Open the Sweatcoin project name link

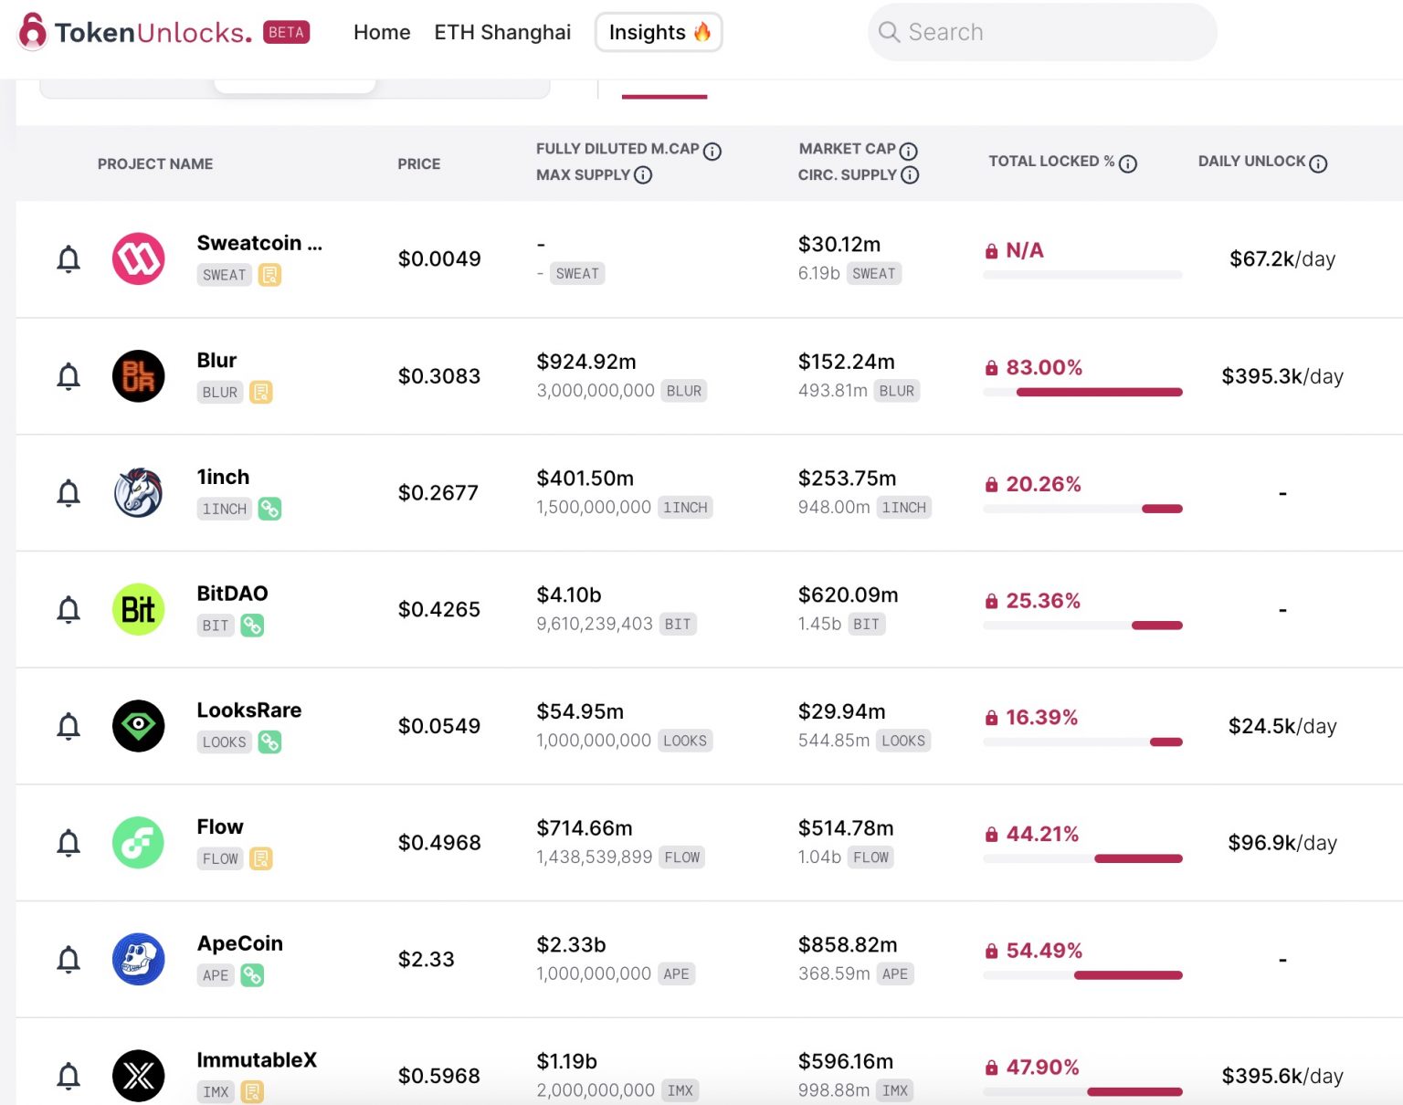coord(259,243)
